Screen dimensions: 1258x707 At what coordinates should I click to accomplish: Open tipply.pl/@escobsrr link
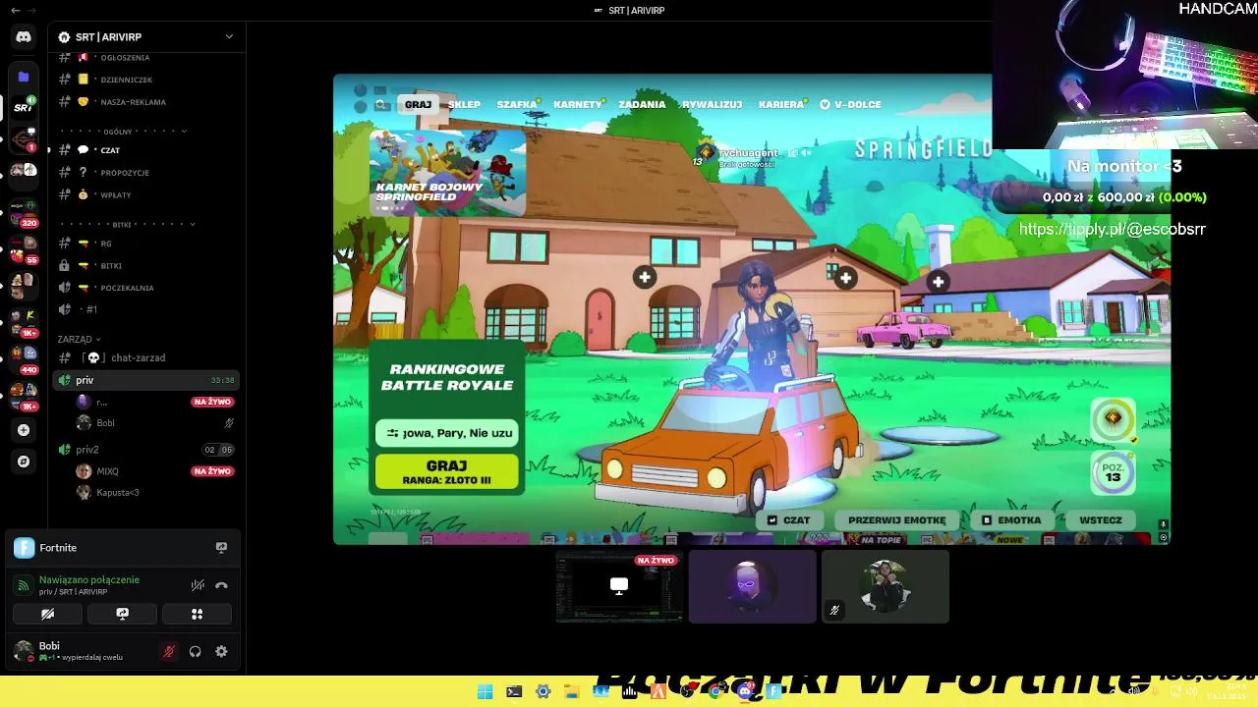click(1112, 229)
